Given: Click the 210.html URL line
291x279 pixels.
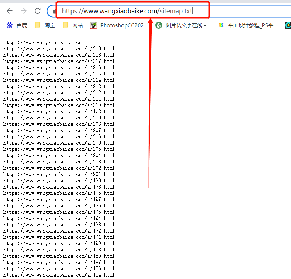Looking at the screenshot, I should (x=59, y=105).
